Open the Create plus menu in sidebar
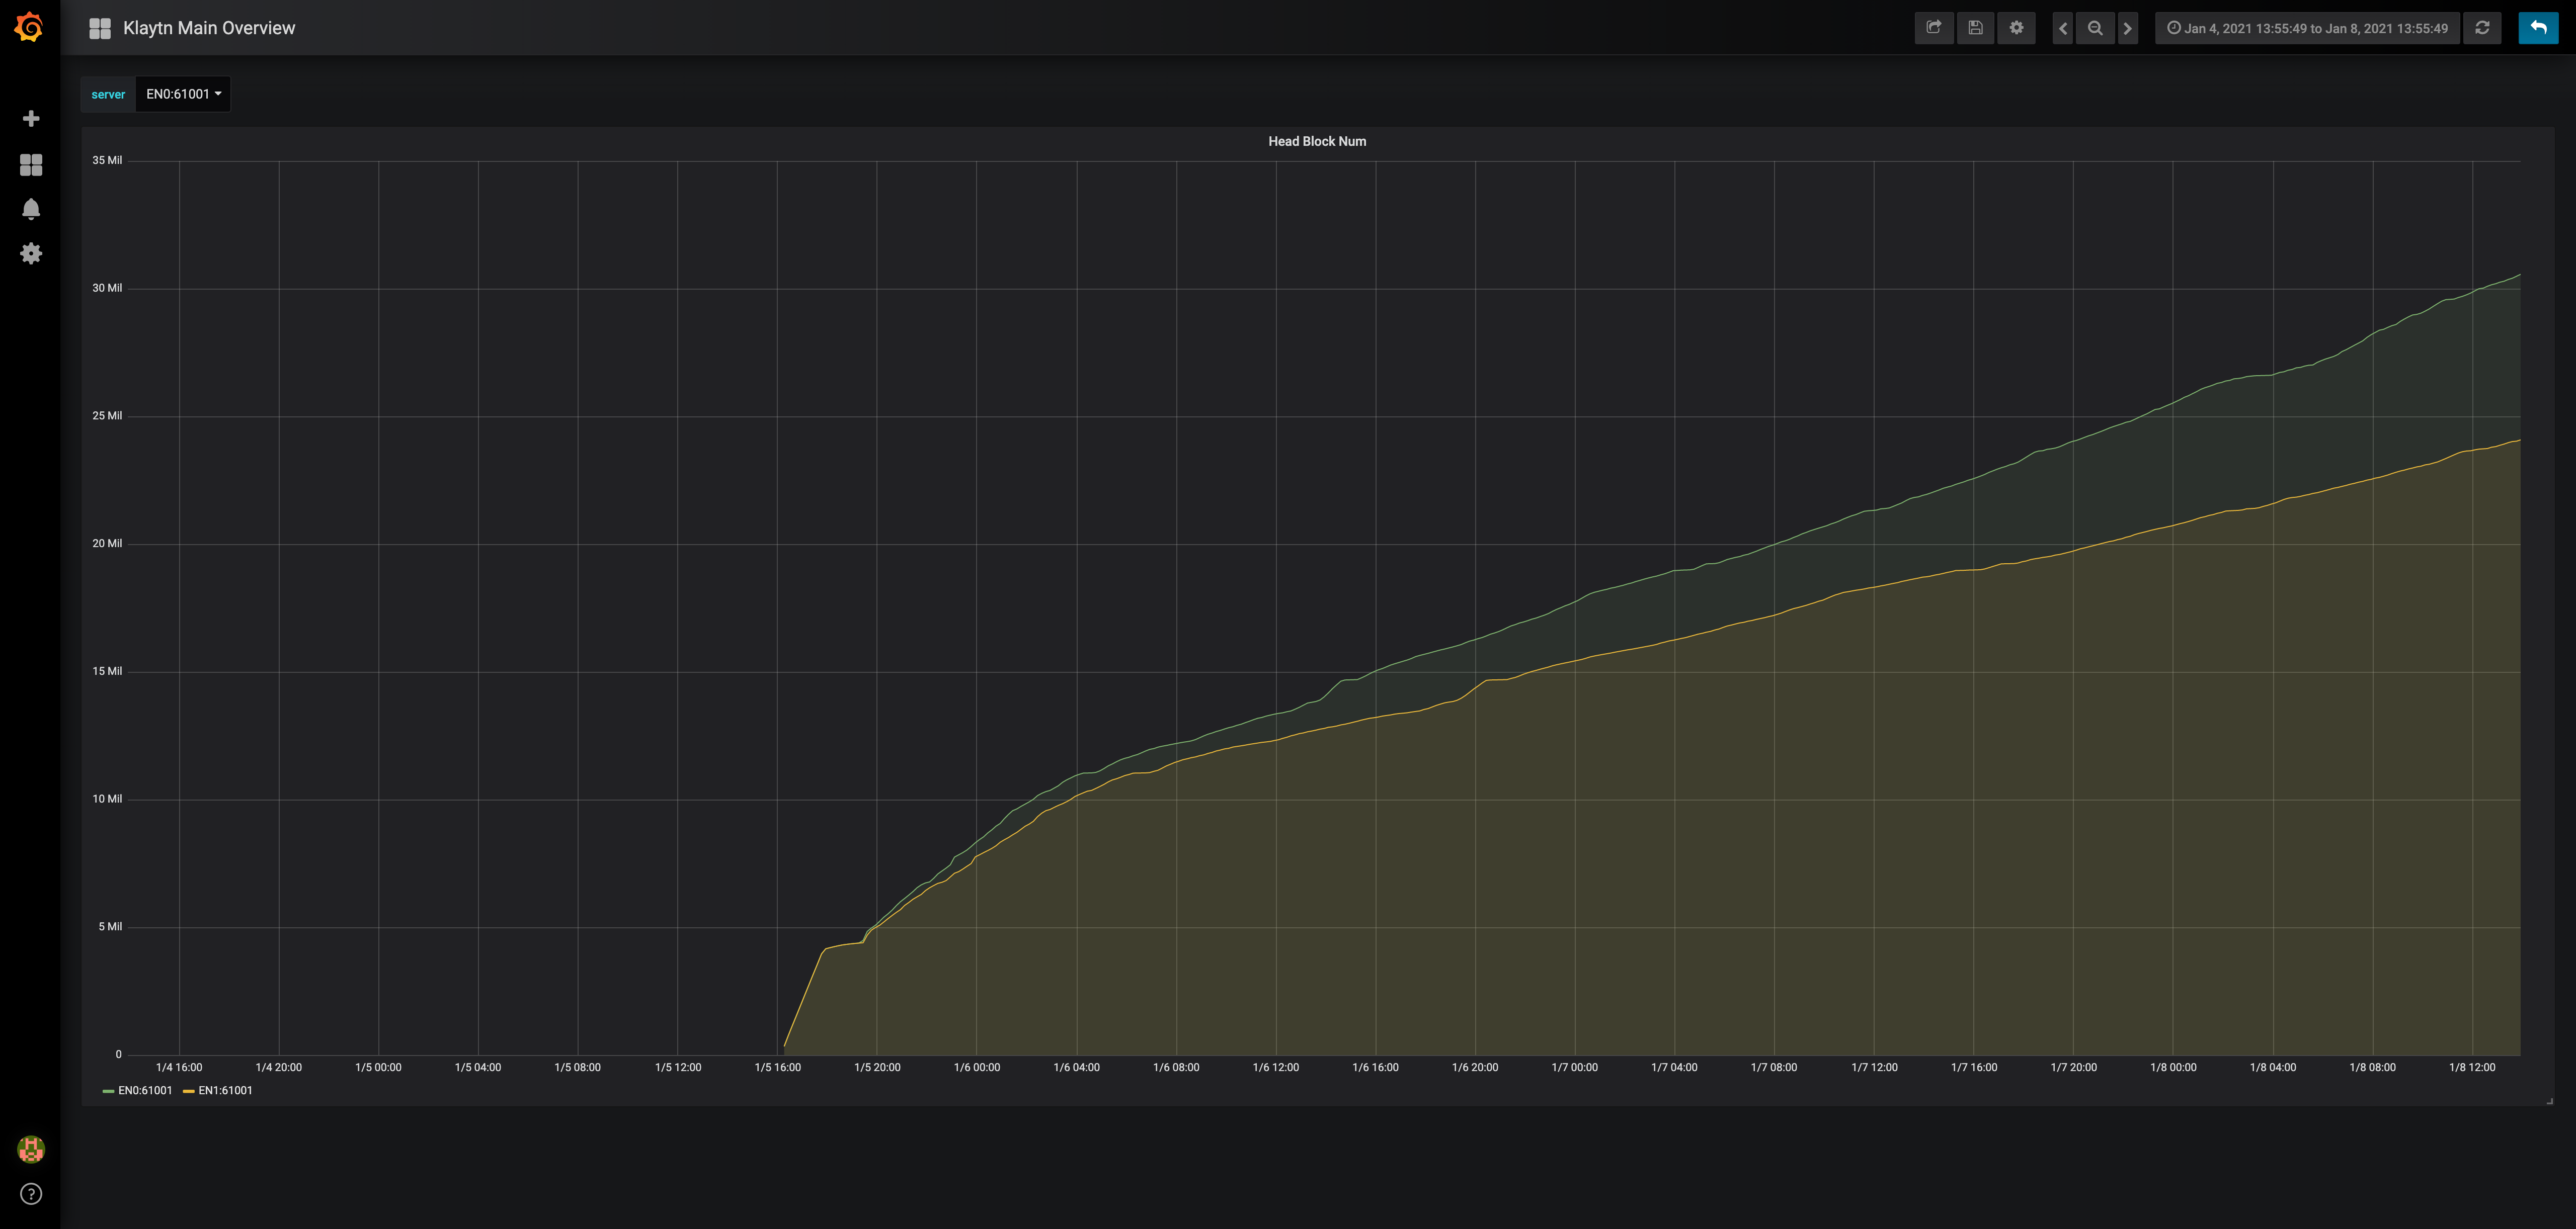The image size is (2576, 1229). click(31, 119)
